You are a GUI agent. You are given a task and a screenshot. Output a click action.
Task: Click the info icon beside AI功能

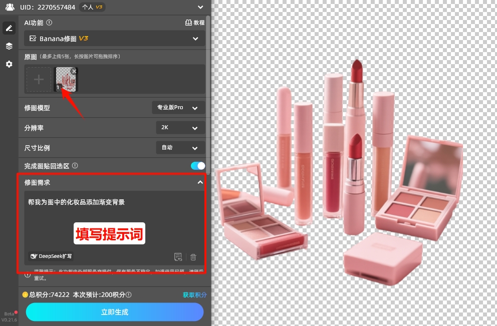click(49, 23)
